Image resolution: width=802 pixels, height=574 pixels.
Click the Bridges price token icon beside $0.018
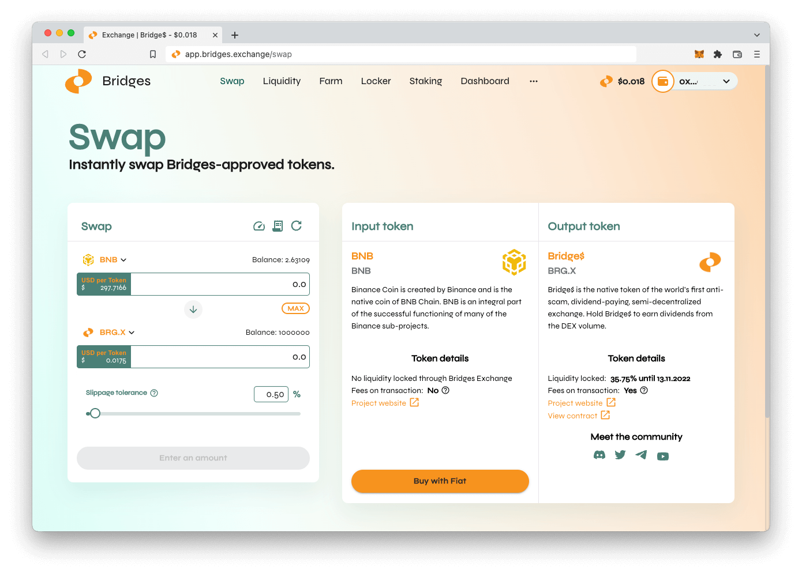coord(606,81)
